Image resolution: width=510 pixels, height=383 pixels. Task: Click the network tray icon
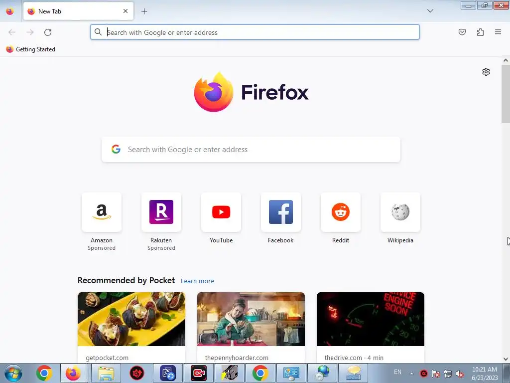448,374
